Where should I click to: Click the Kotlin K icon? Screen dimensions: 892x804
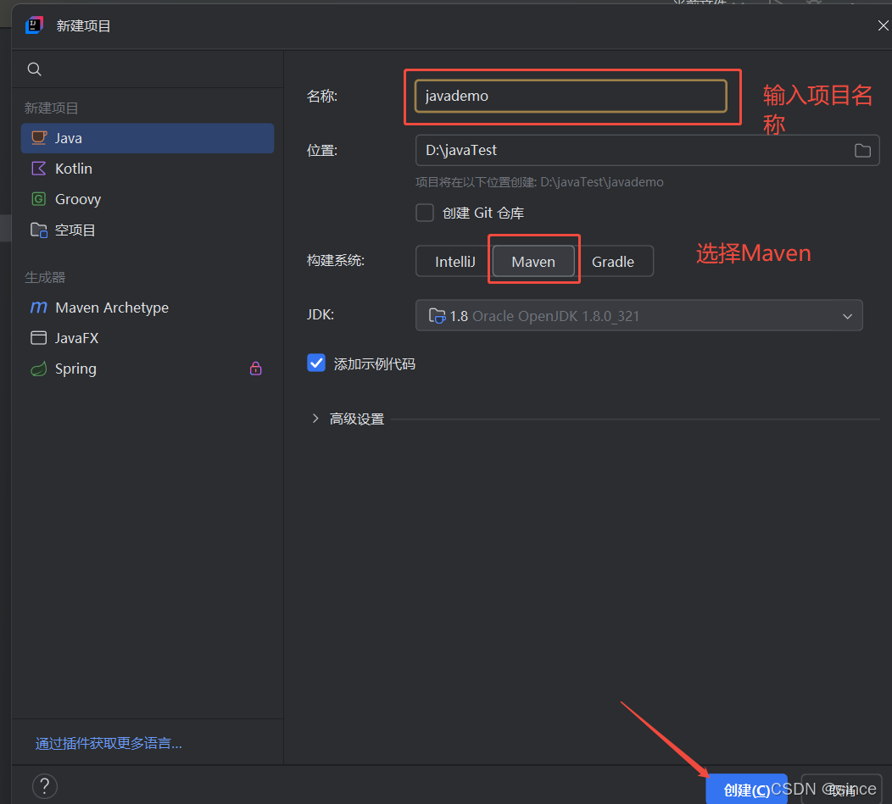(x=39, y=169)
